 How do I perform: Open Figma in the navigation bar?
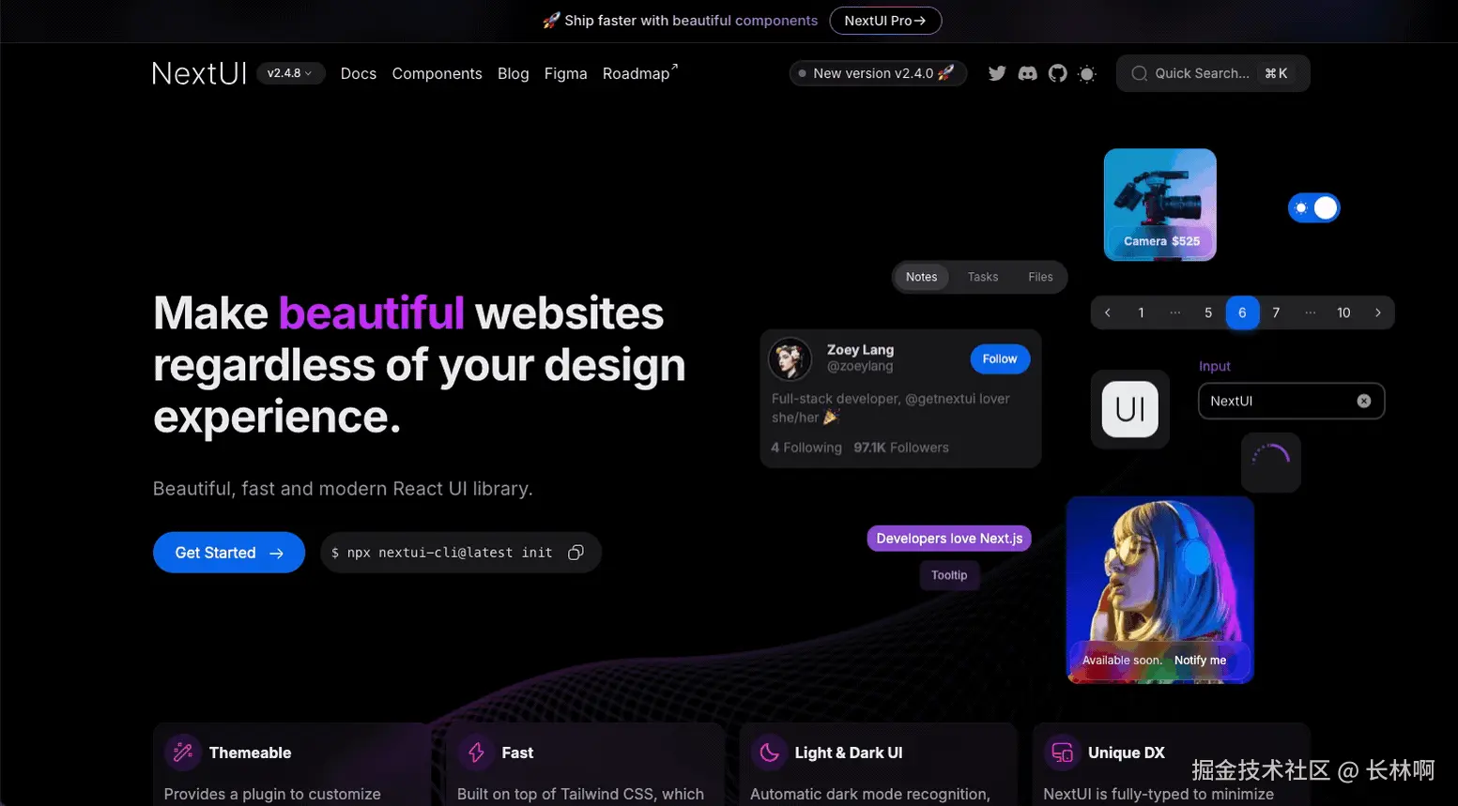point(566,73)
